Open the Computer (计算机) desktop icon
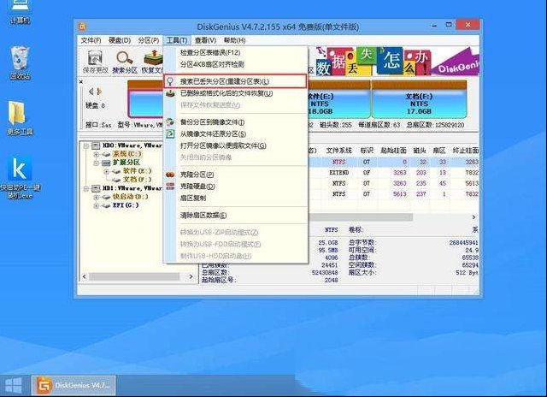The height and width of the screenshot is (397, 547). pos(20,11)
